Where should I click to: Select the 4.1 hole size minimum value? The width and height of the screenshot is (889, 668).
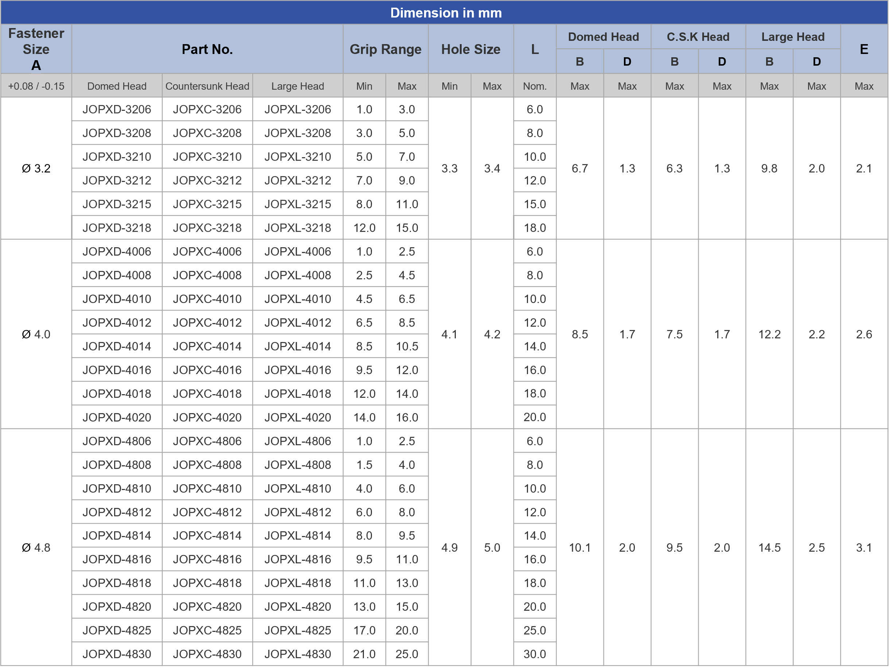pos(449,334)
